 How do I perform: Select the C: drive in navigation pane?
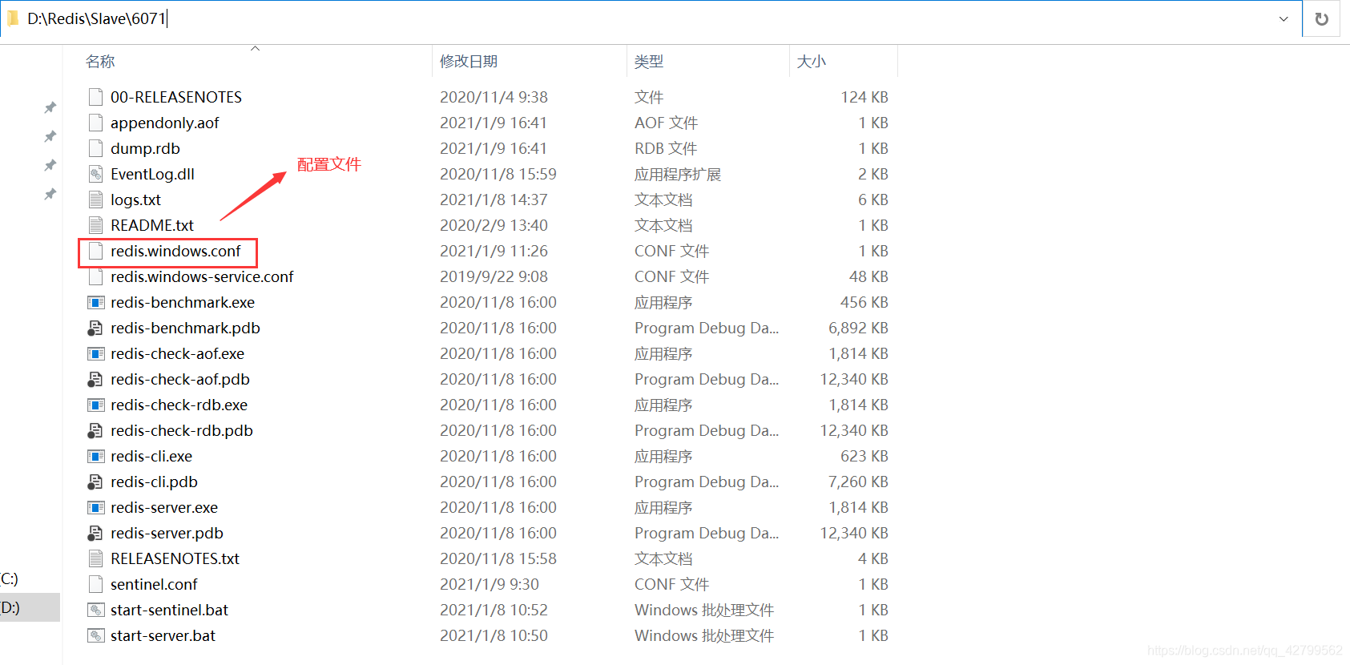tap(30, 578)
